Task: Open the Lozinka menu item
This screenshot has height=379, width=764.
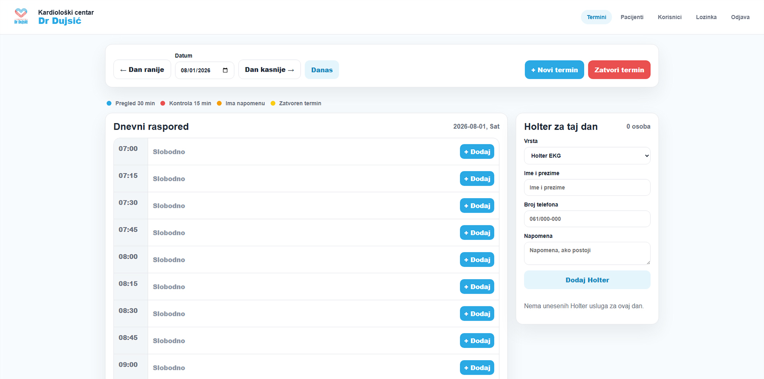Action: pyautogui.click(x=706, y=17)
